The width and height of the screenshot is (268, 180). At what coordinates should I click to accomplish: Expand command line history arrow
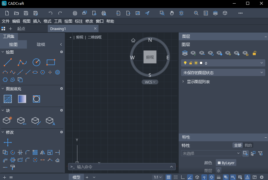point(171,167)
